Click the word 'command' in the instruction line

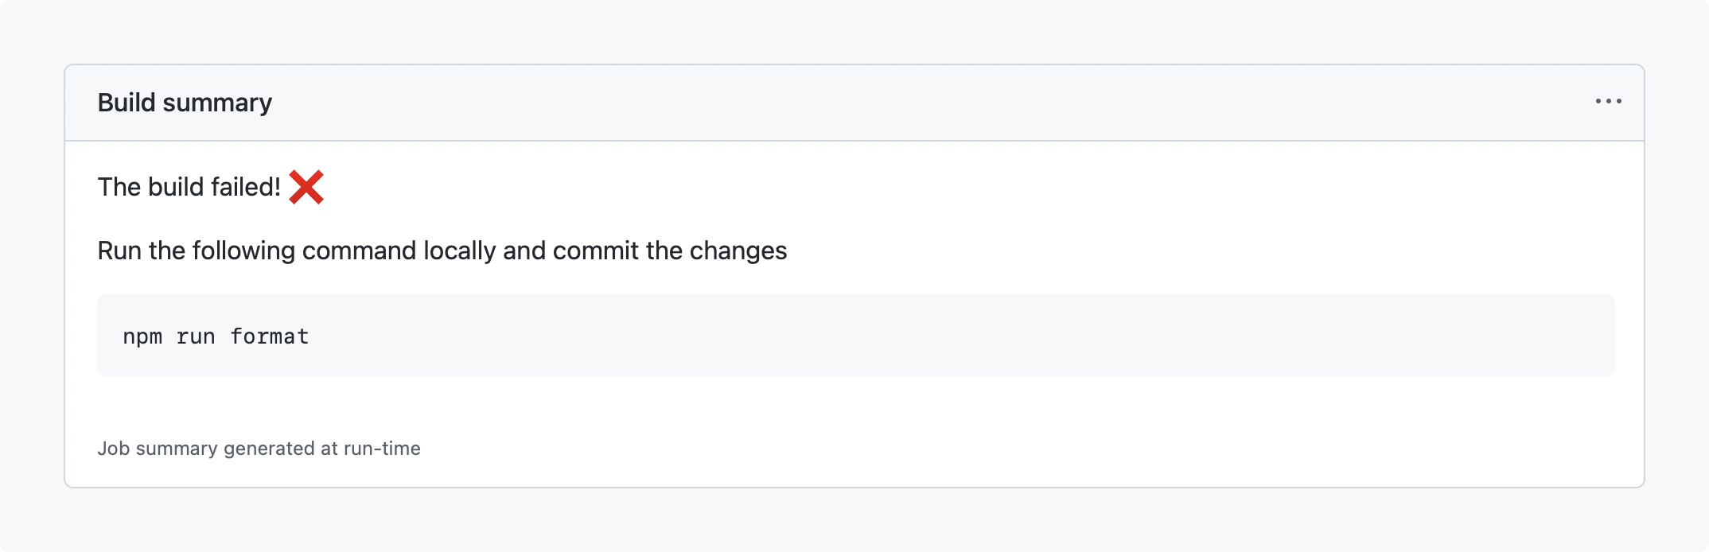coord(359,251)
